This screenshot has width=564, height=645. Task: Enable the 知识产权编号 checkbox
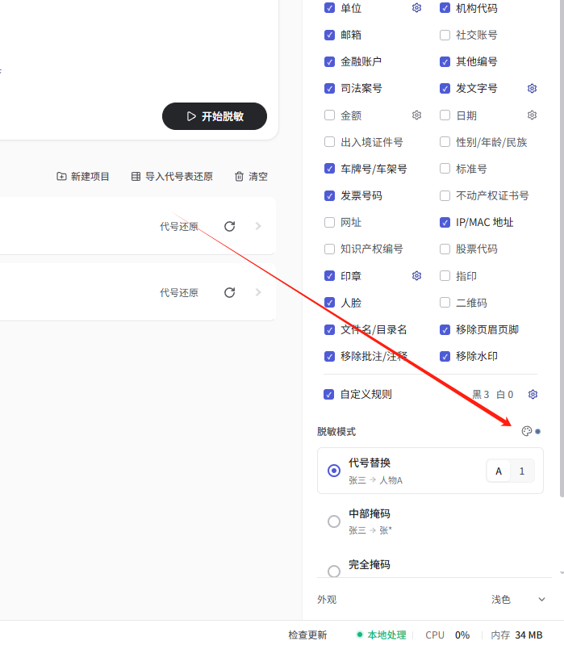329,249
